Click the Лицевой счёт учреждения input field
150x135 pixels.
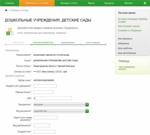[x=45, y=86]
